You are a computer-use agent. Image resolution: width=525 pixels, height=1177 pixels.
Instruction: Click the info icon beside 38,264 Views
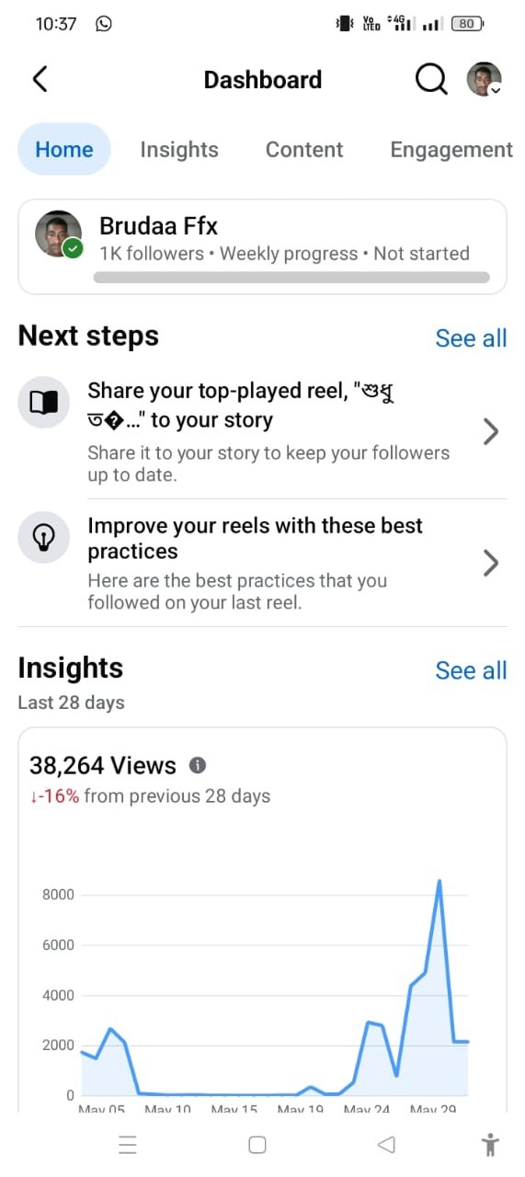pos(198,765)
